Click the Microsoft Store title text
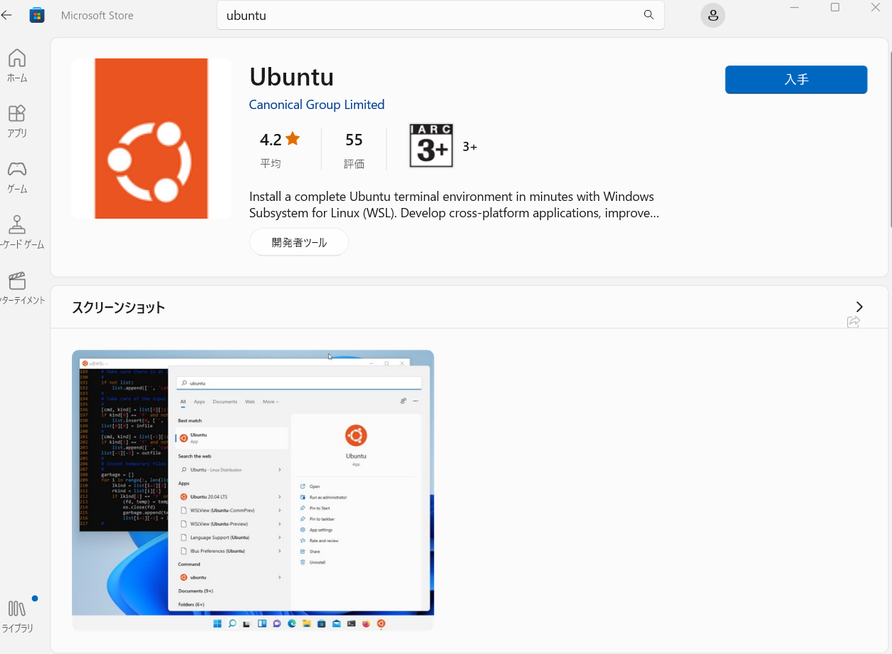This screenshot has height=654, width=892. [97, 15]
